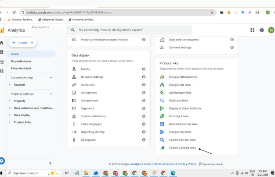Open the Analytics help icon
Screen dimensions: 275x177
point(262,30)
